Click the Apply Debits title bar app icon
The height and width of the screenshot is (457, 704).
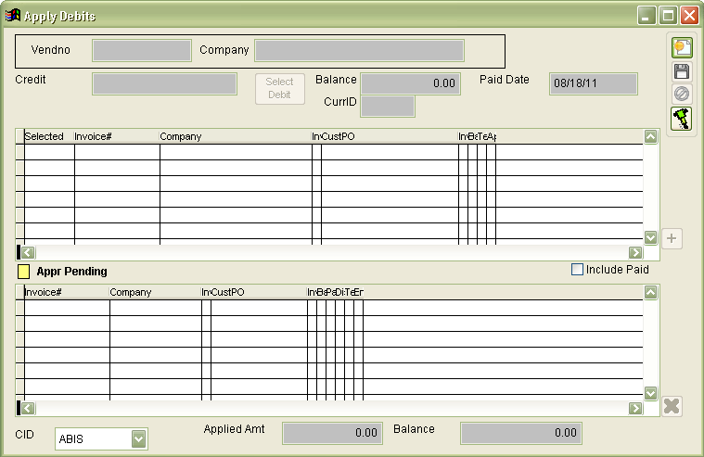tap(13, 16)
